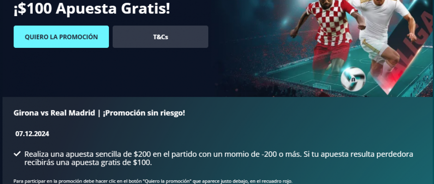434x184 pixels.
Task: Click the goal net on the pitch
Action: point(321,86)
